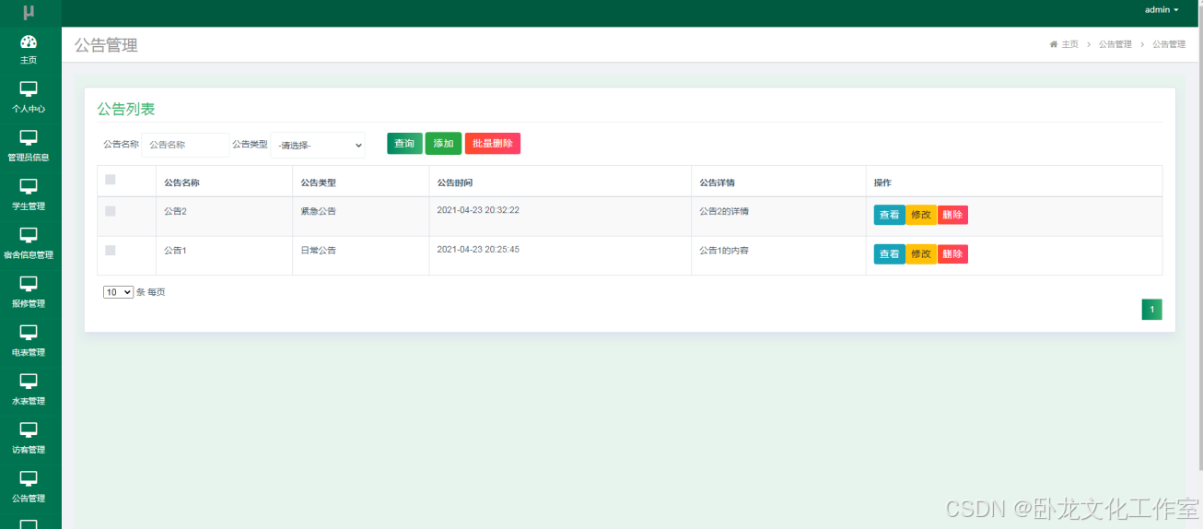1203x529 pixels.
Task: Click the 添加 add button
Action: (x=443, y=144)
